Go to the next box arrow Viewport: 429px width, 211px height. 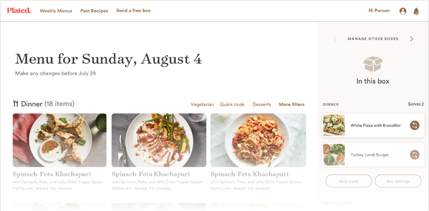coord(412,39)
